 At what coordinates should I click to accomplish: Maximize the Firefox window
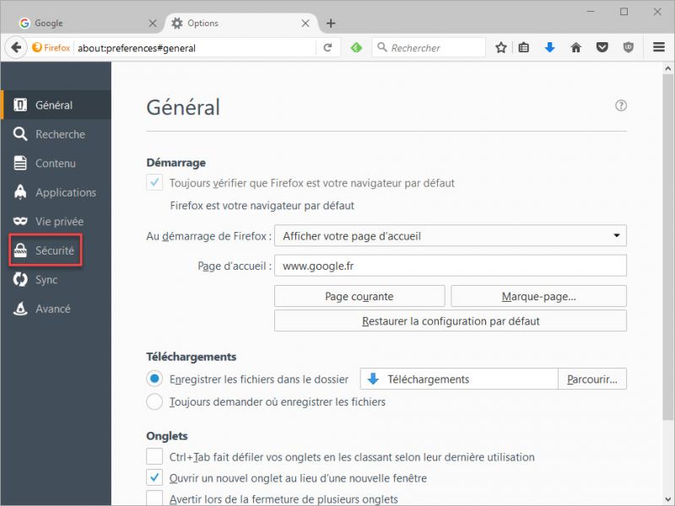pos(624,12)
